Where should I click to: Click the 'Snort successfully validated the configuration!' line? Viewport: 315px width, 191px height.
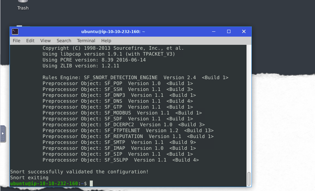pyautogui.click(x=79, y=172)
